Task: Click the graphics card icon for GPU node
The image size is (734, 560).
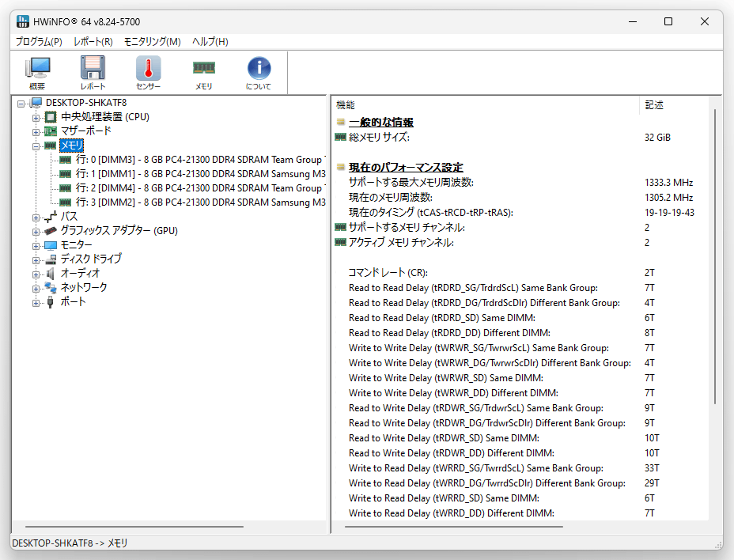Action: (x=50, y=231)
